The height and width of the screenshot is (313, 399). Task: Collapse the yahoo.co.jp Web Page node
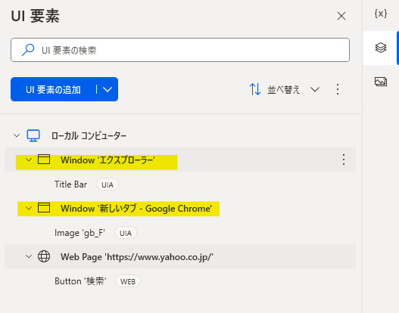tap(29, 256)
